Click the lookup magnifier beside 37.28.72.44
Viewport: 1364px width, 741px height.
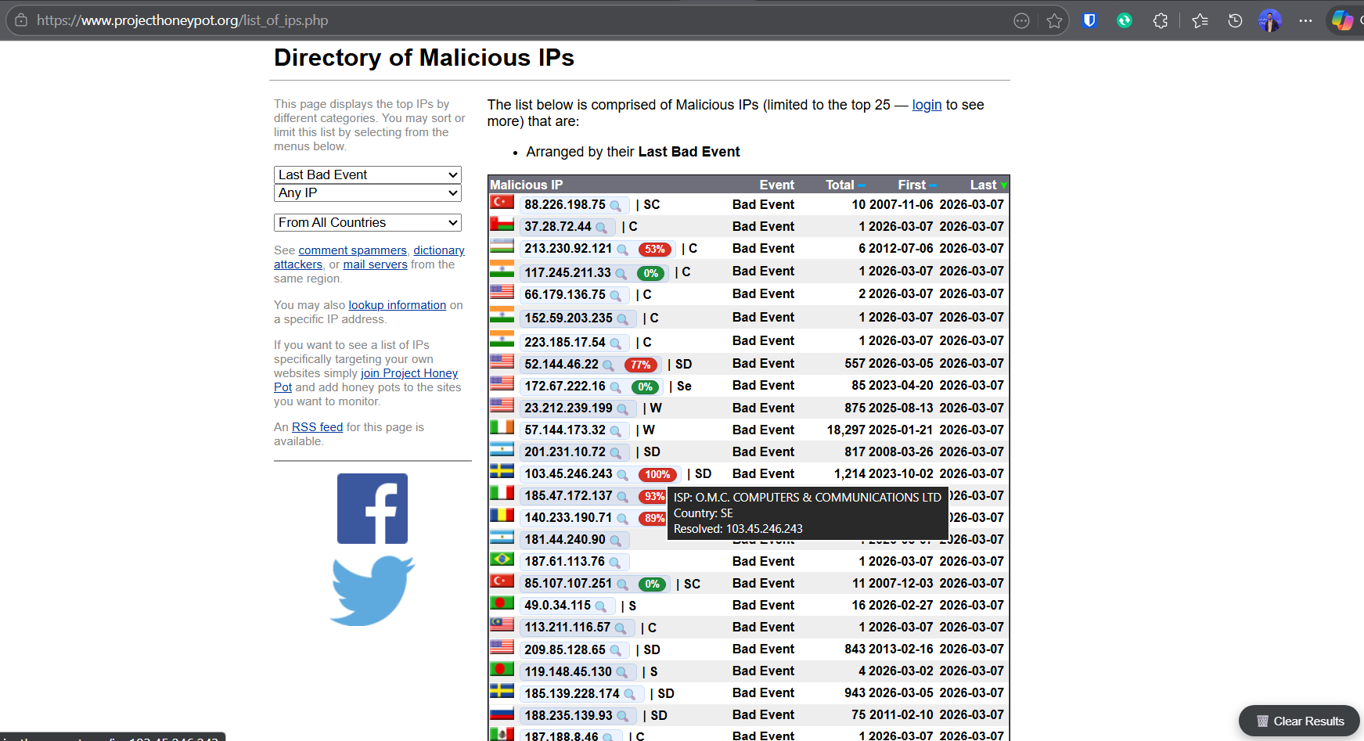click(601, 228)
